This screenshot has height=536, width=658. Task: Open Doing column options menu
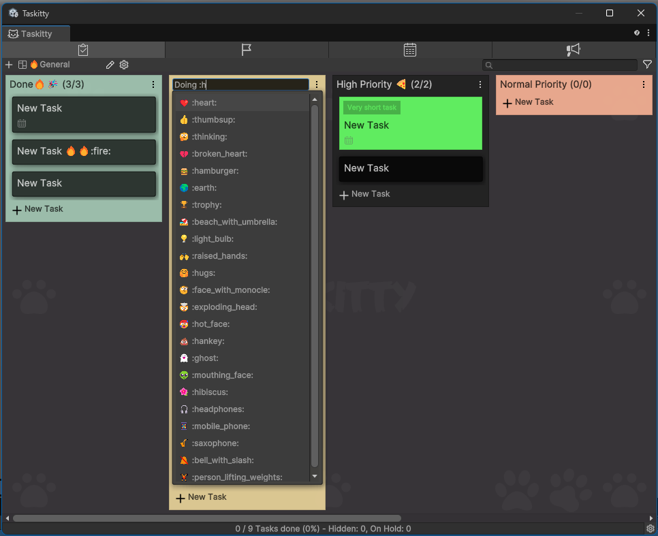click(317, 84)
